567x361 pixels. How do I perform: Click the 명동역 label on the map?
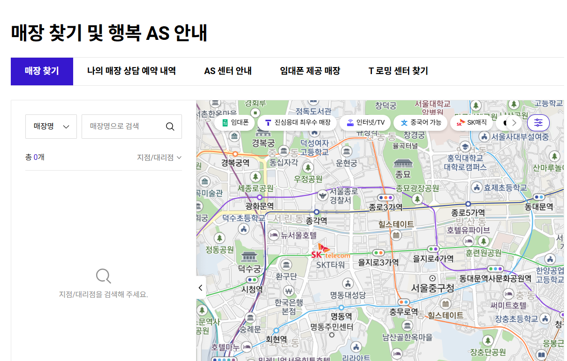coord(341,316)
